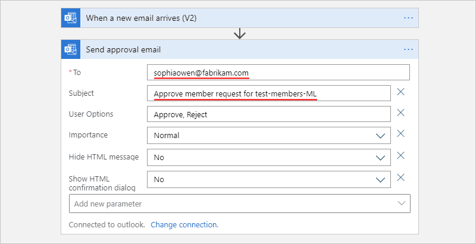Click the To field with sophiaowen address
Viewport: 476px width, 244px height.
pos(278,73)
